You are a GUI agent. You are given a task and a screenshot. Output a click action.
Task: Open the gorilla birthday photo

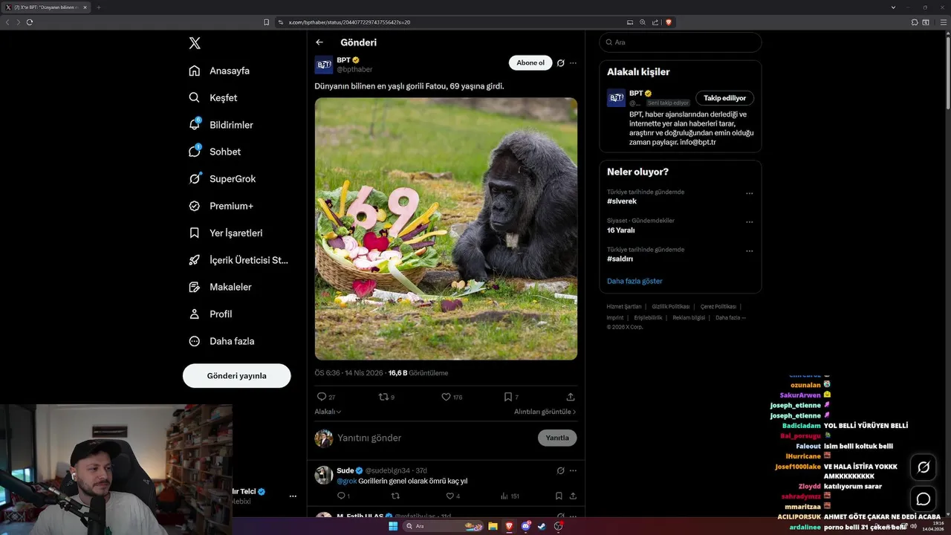(x=446, y=229)
